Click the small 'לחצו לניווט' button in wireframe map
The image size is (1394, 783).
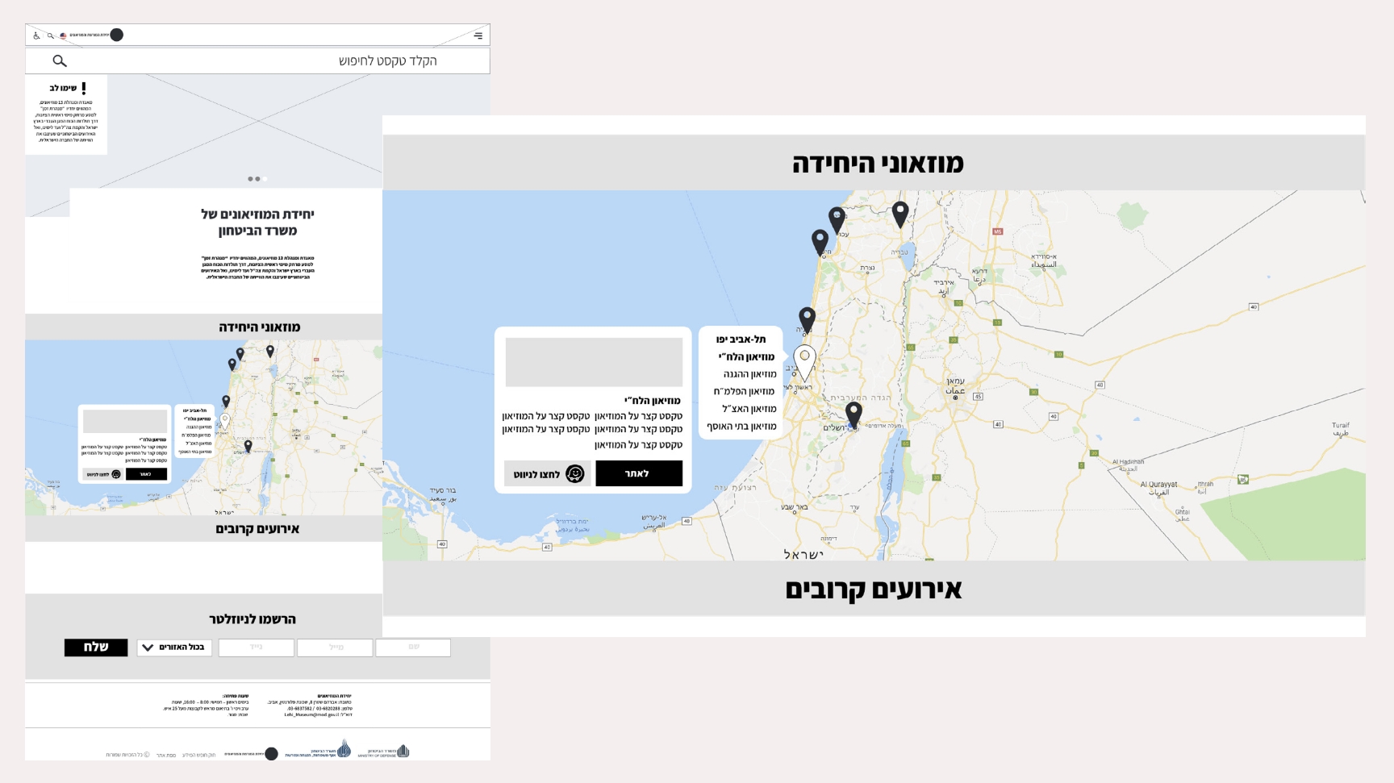(102, 474)
